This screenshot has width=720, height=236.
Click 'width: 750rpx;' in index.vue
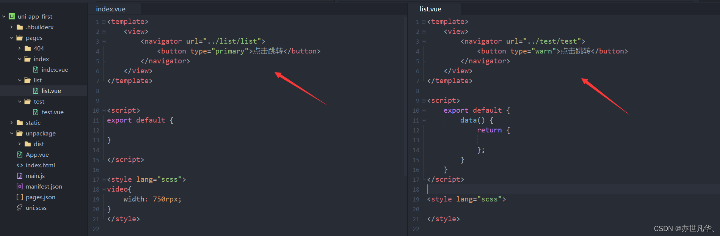coord(152,199)
